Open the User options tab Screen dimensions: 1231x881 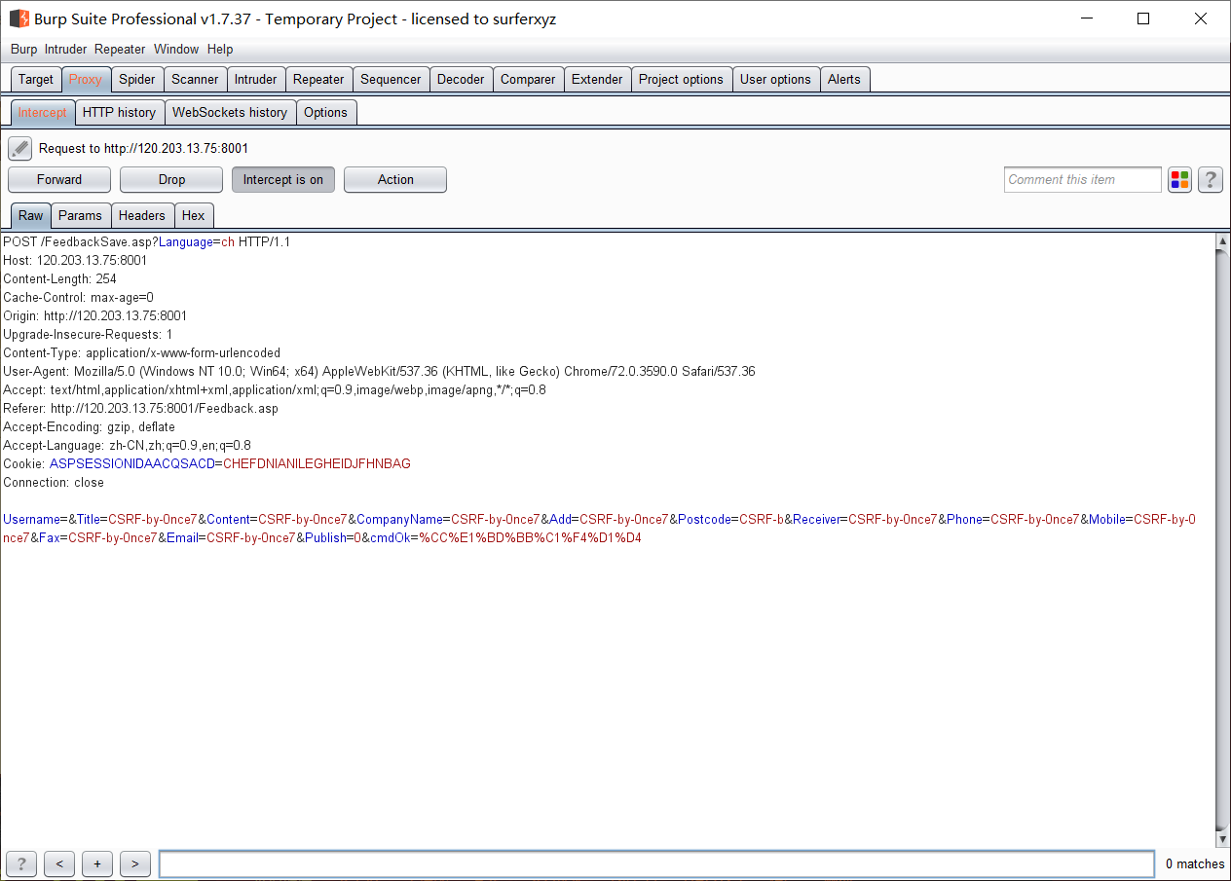[x=775, y=80]
